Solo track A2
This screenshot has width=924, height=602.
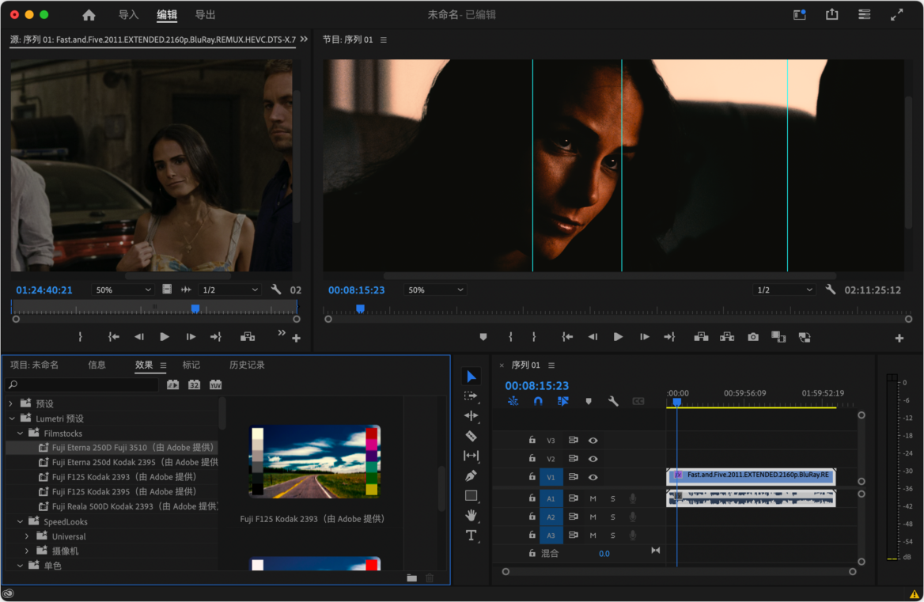coord(613,517)
